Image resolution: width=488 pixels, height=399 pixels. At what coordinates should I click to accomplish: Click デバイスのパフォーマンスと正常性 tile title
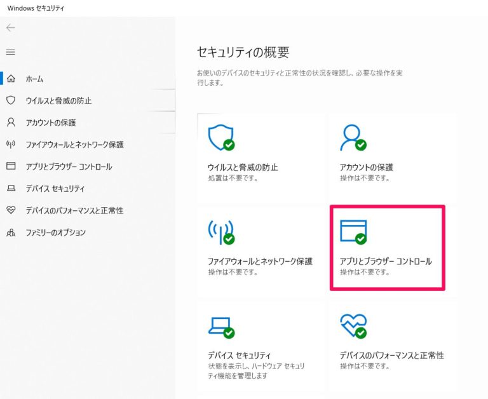pyautogui.click(x=392, y=355)
